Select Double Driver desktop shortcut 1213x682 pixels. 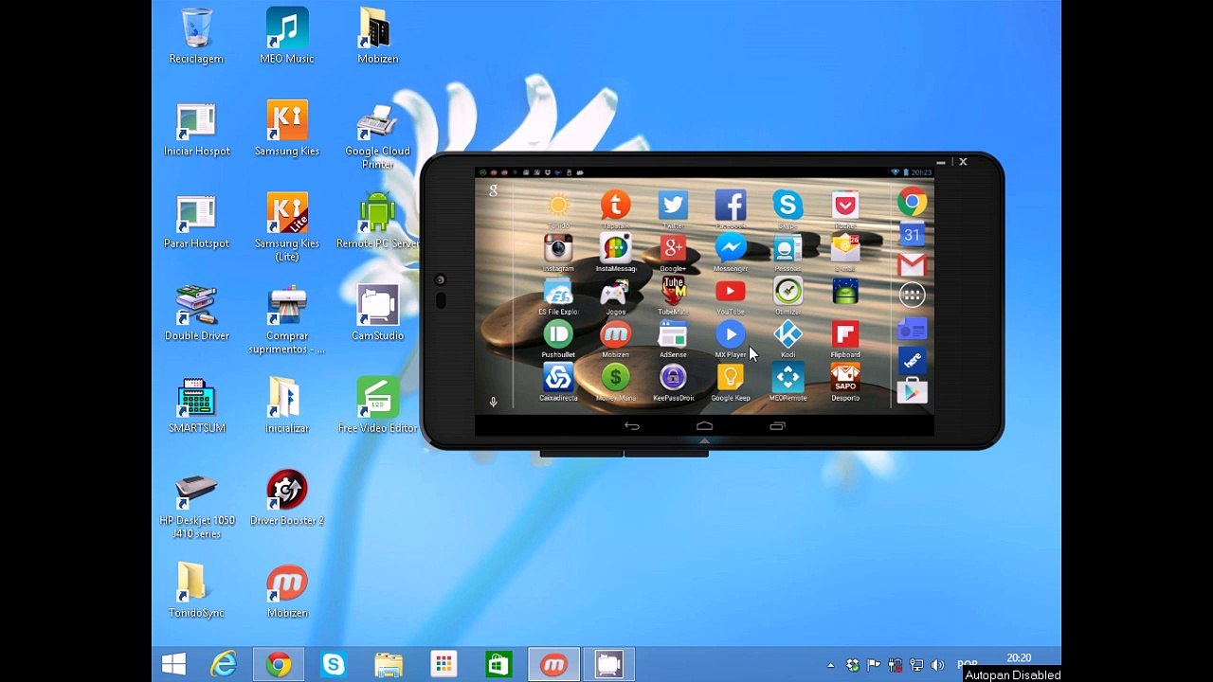pyautogui.click(x=196, y=313)
